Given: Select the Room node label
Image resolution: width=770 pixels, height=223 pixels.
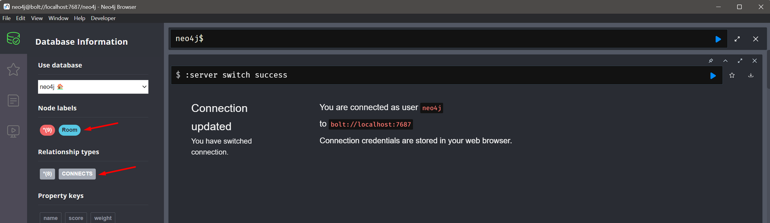Looking at the screenshot, I should 70,130.
